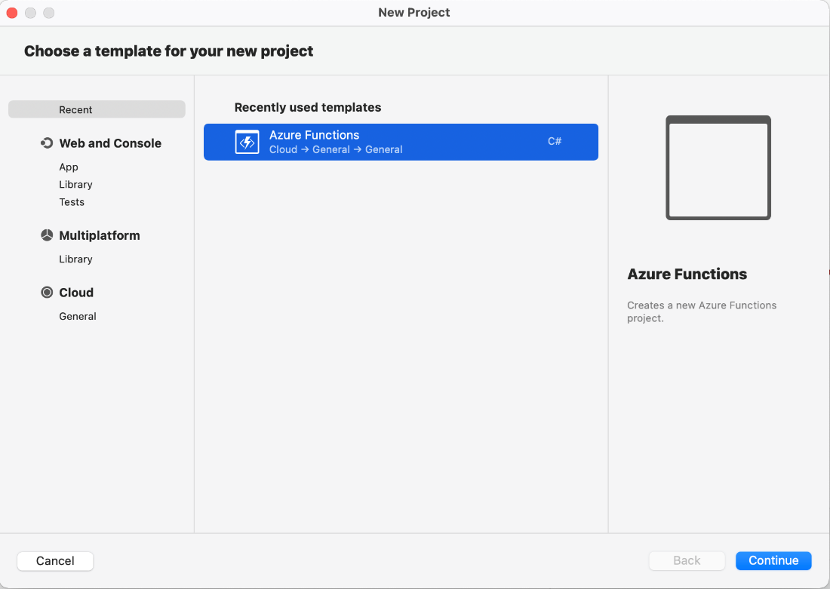This screenshot has height=589, width=830.
Task: Open the Web and Console heading
Action: pyautogui.click(x=110, y=143)
